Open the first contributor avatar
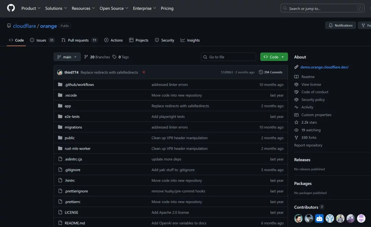This screenshot has height=227, width=371. pos(299,218)
